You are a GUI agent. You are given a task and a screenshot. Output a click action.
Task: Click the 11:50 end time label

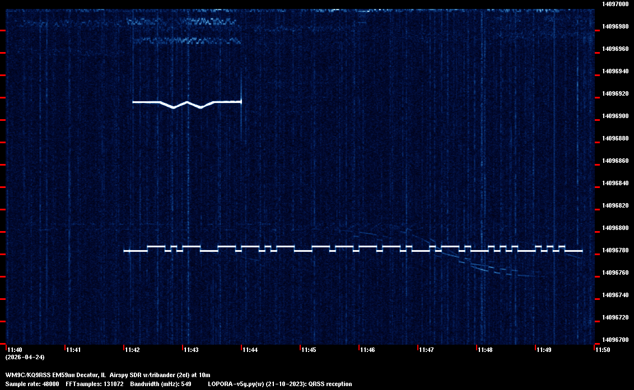(603, 350)
